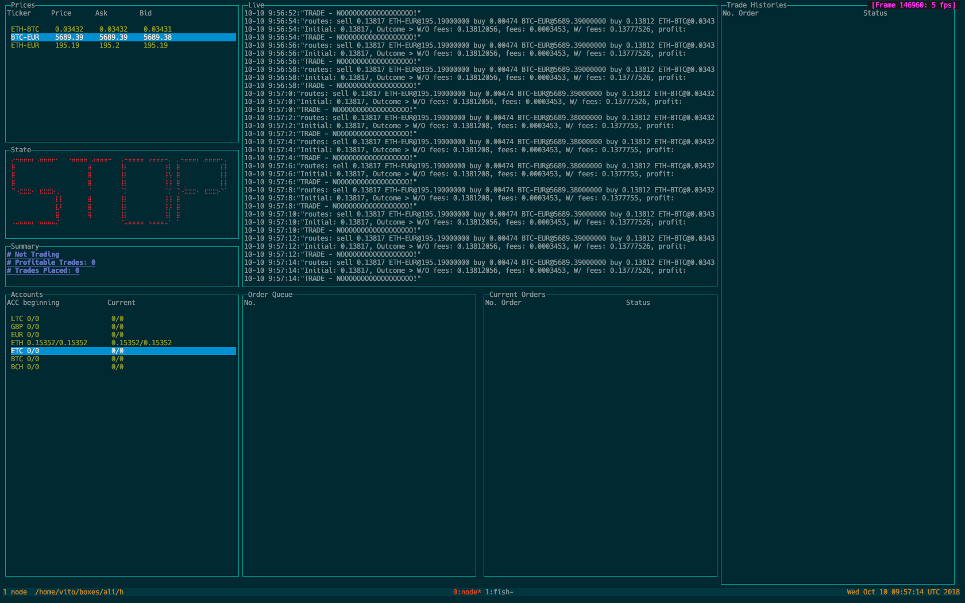The image size is (965, 603).
Task: Click the ACC beginning column header
Action: pyautogui.click(x=33, y=303)
